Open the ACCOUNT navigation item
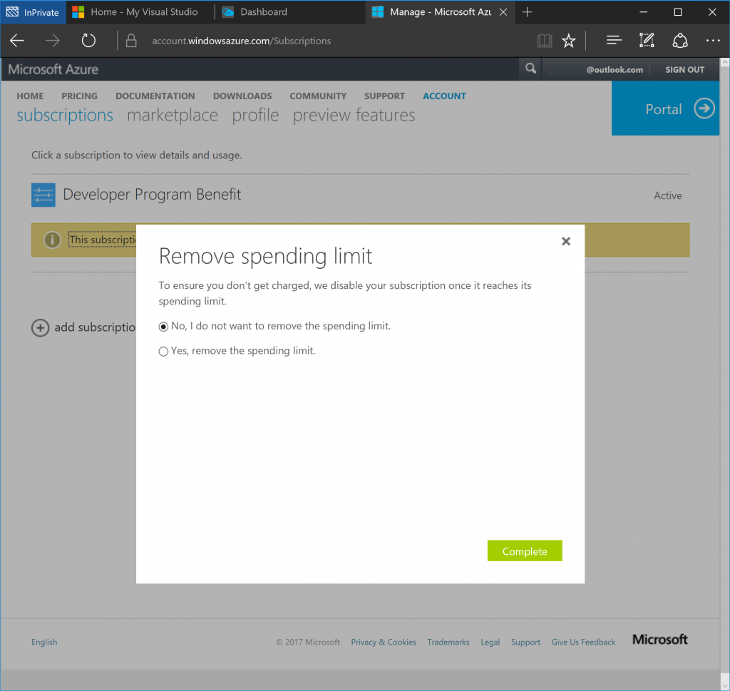This screenshot has height=691, width=730. [x=445, y=96]
